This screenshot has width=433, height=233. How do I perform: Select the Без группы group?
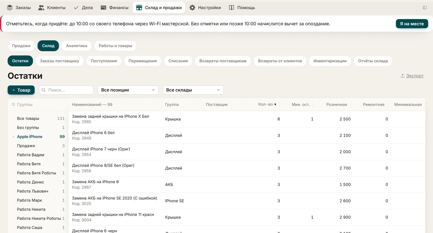[x=38, y=127]
